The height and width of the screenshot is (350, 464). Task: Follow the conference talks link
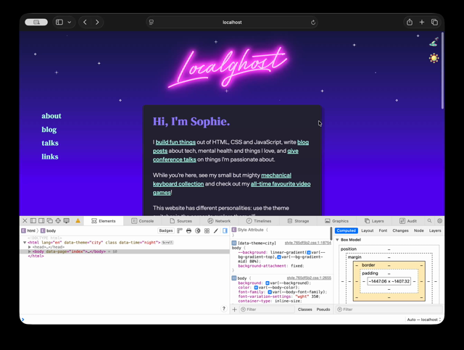click(x=174, y=159)
